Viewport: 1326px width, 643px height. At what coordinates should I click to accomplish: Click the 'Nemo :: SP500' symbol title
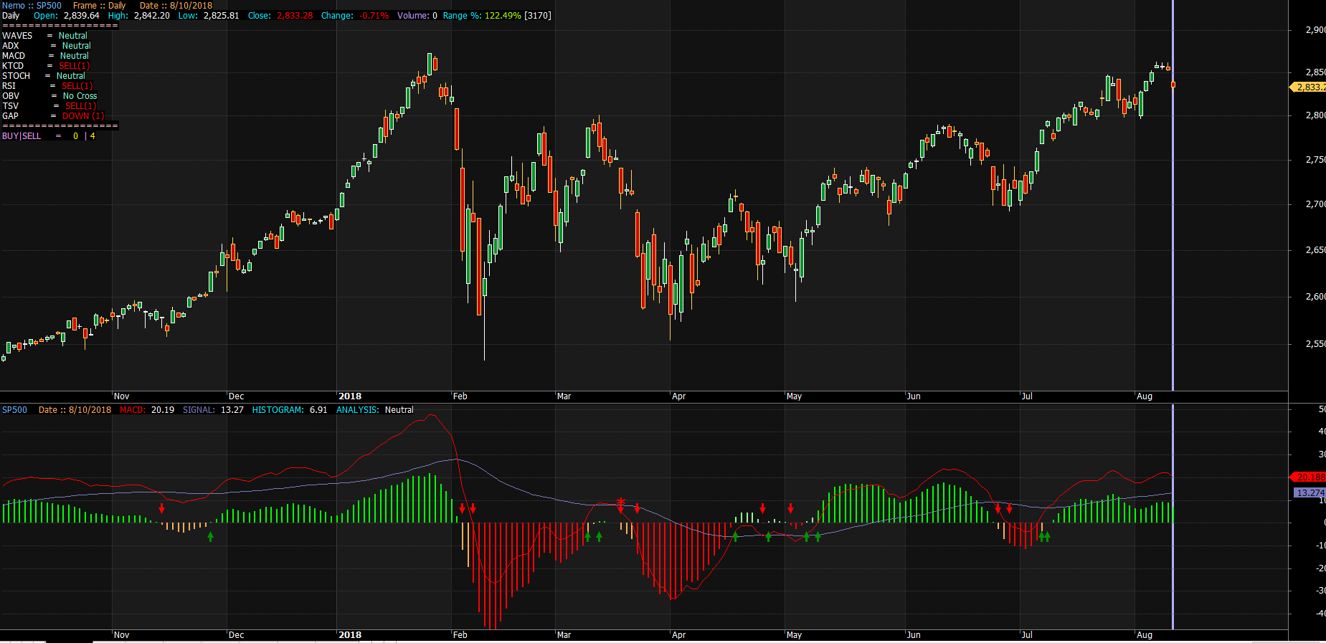click(32, 5)
